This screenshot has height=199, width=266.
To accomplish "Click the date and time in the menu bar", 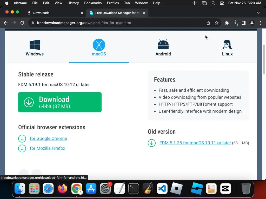I will tap(245, 3).
